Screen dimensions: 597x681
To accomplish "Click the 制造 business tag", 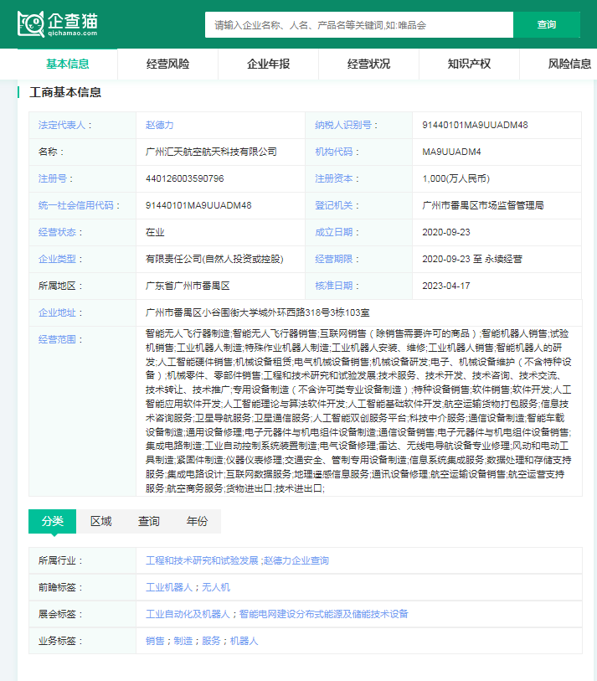I will (x=183, y=641).
